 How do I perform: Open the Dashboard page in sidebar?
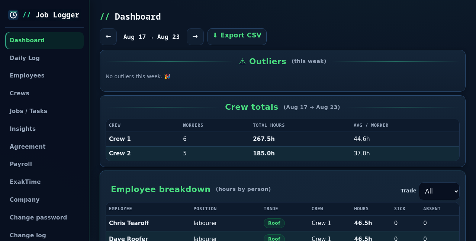click(45, 40)
